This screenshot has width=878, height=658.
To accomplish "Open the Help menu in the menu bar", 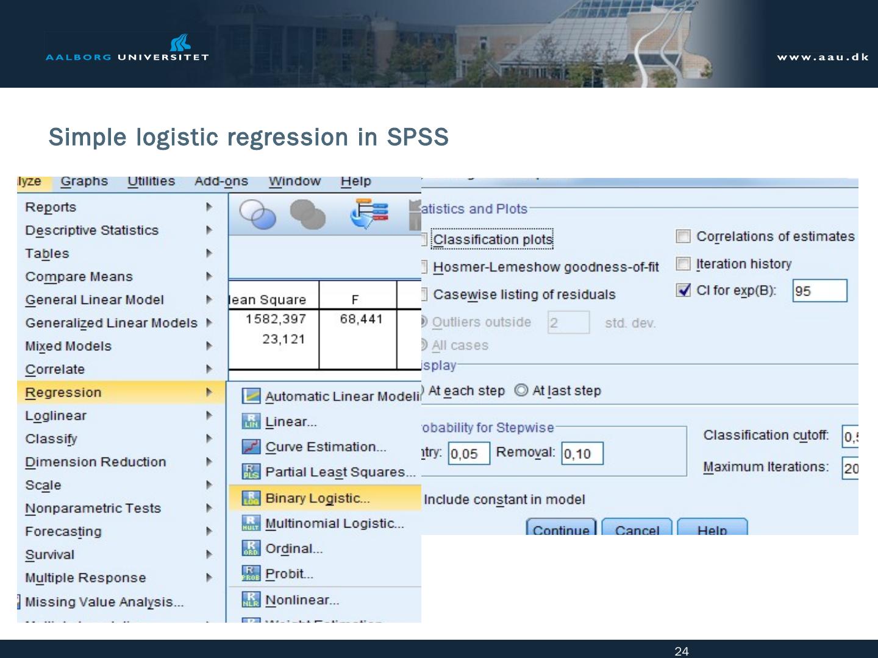I will (355, 182).
